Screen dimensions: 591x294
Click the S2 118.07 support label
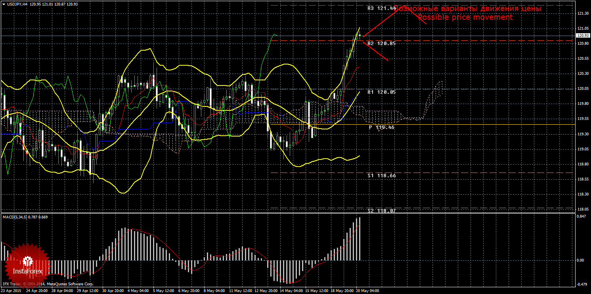[381, 211]
